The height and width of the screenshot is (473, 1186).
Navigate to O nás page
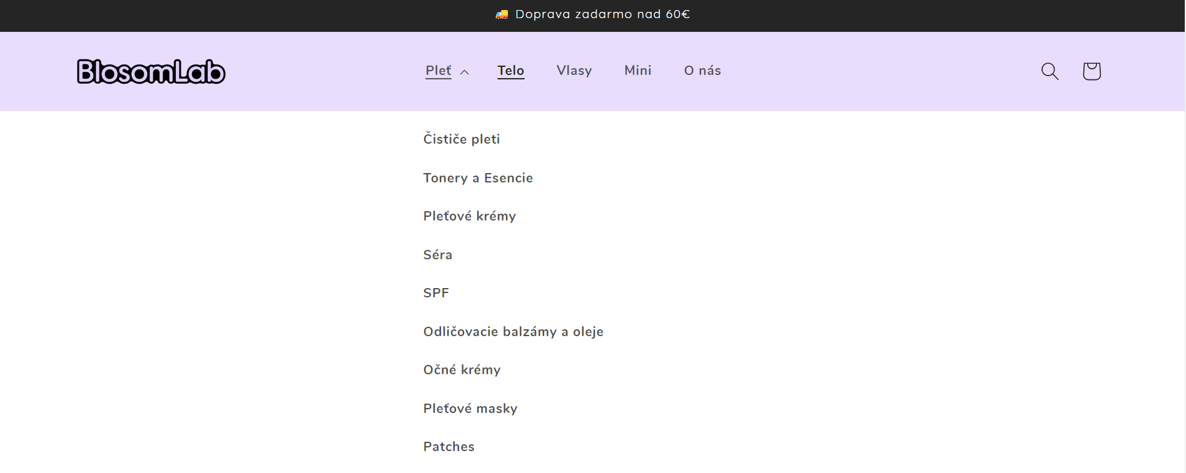click(702, 71)
